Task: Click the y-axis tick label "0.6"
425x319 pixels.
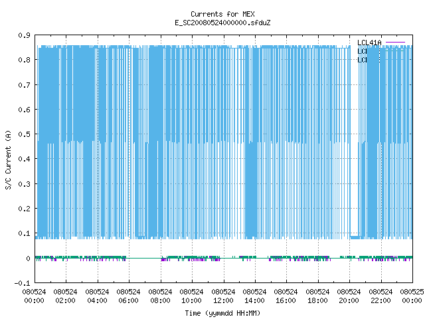Action: coord(24,110)
